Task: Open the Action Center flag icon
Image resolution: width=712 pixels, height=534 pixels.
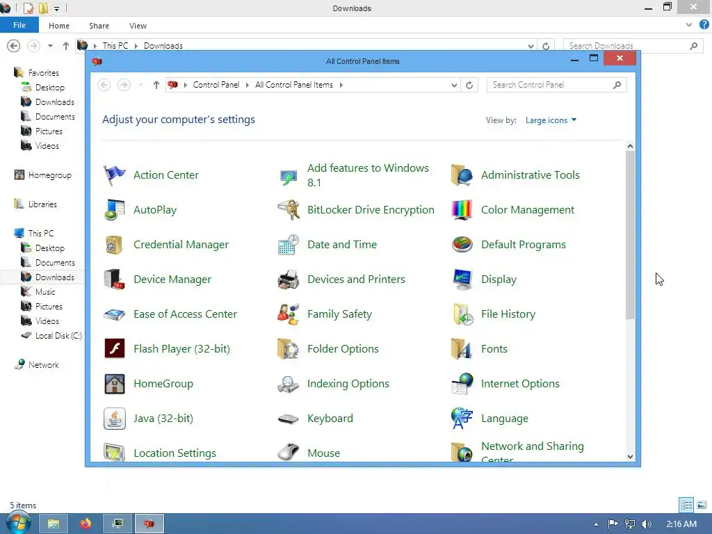Action: pyautogui.click(x=115, y=175)
